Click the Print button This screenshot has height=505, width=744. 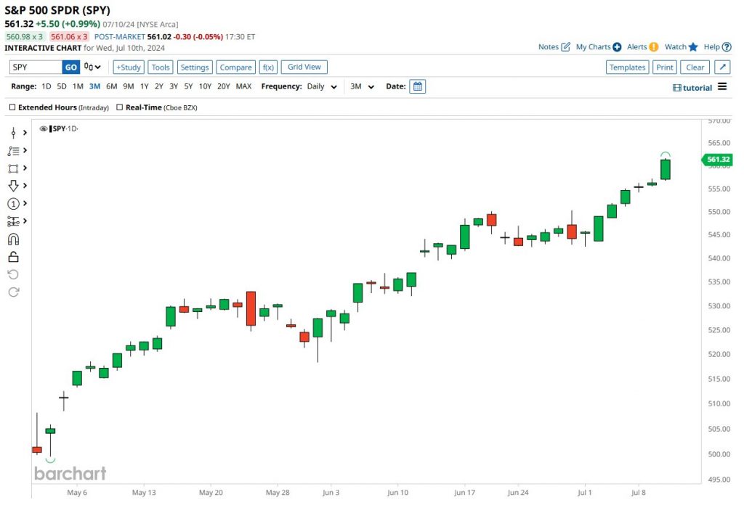[x=664, y=67]
